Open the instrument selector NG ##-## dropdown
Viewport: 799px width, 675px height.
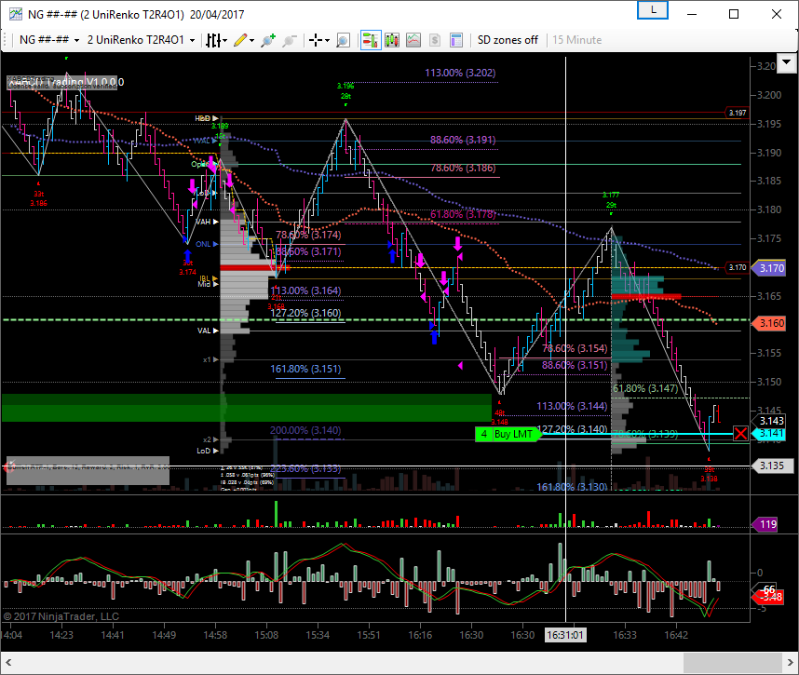49,40
